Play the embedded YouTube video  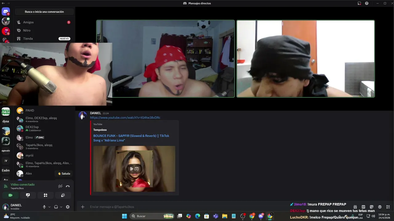click(x=132, y=169)
